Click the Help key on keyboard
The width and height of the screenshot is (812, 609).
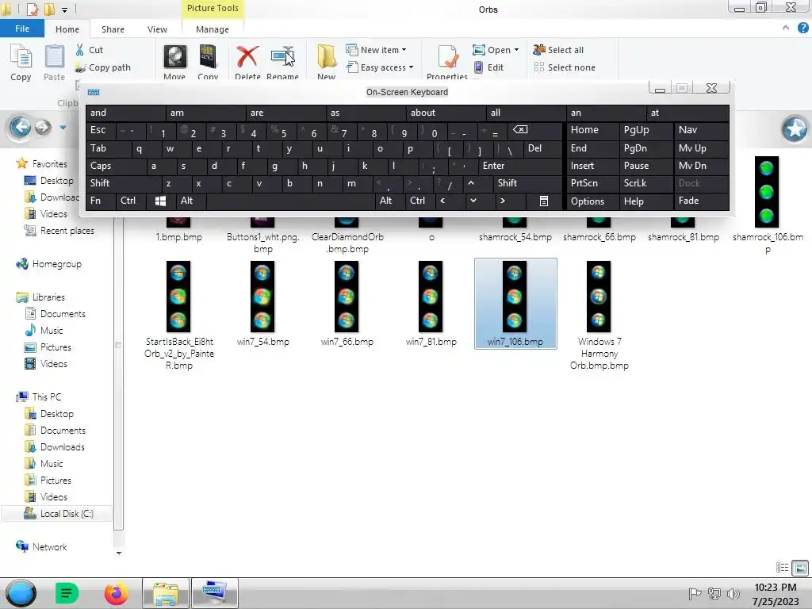[645, 201]
